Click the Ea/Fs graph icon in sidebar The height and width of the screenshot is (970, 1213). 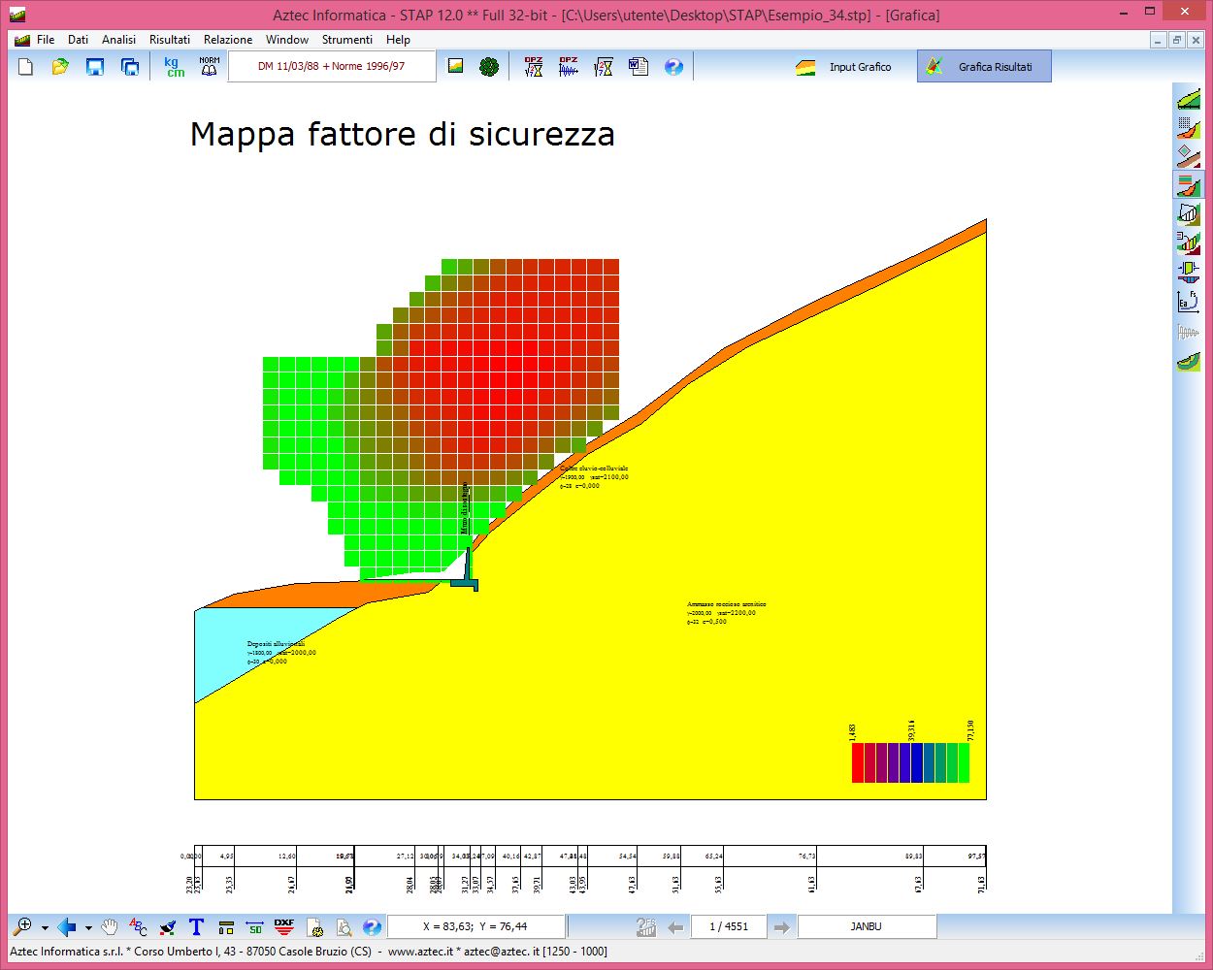pos(1188,301)
